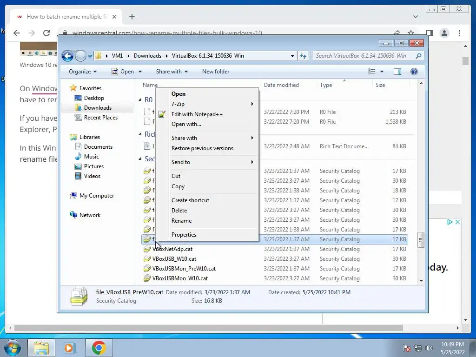Select the VBoxUSB_W10.cat file
This screenshot has width=476, height=357.
174,259
